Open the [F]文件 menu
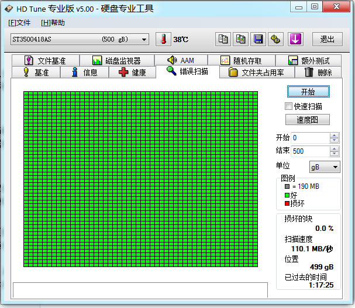 click(x=19, y=23)
